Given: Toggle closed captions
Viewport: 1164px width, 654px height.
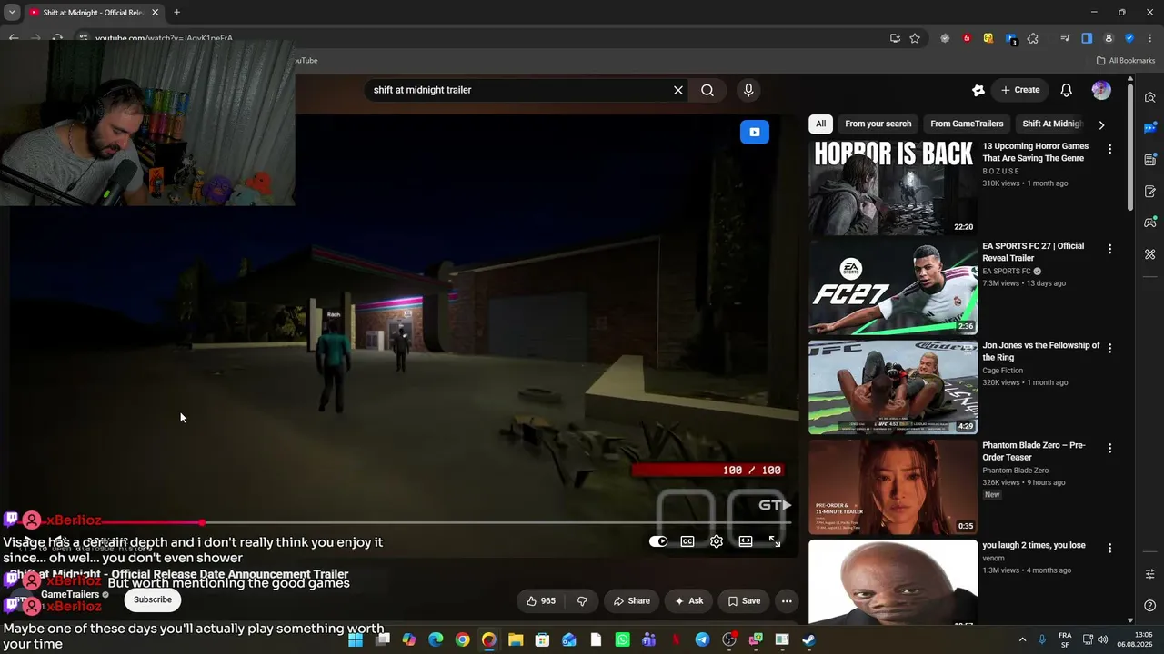Looking at the screenshot, I should [687, 541].
